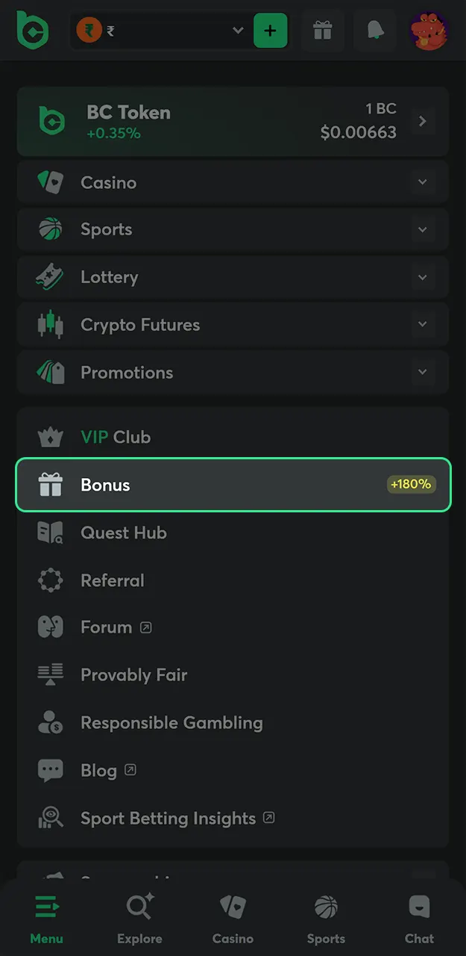Screen dimensions: 466x956
Task: Click the Provably Fair scales icon
Action: pyautogui.click(x=50, y=675)
